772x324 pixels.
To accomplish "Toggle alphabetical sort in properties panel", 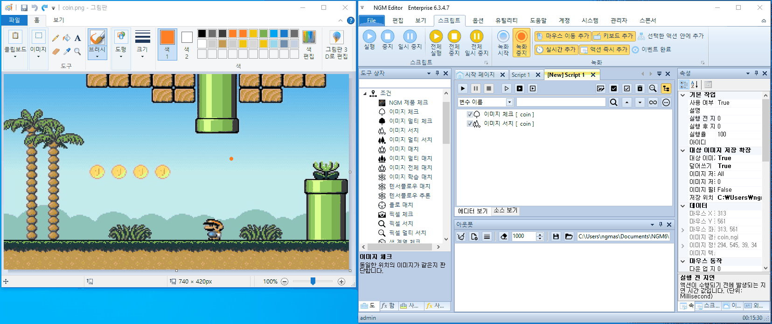I will coord(695,84).
